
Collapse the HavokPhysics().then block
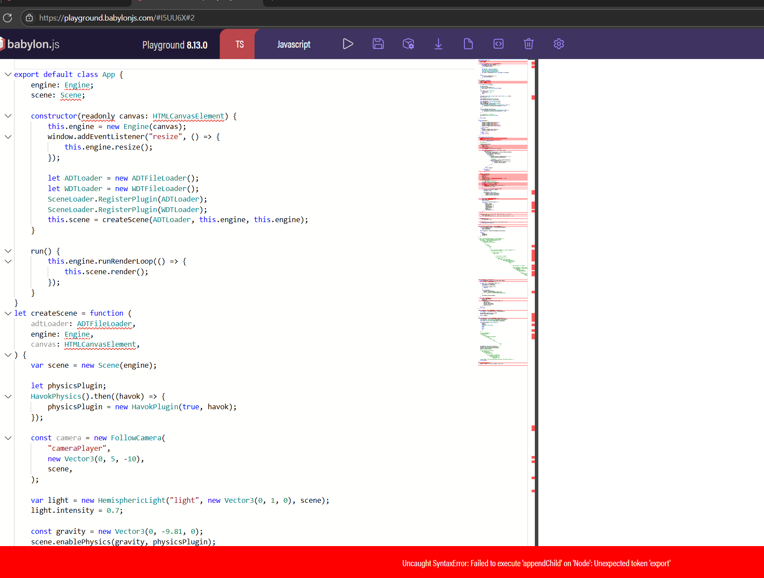coord(8,397)
